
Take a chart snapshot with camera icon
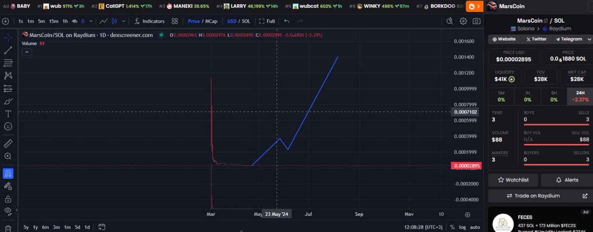tap(476, 21)
